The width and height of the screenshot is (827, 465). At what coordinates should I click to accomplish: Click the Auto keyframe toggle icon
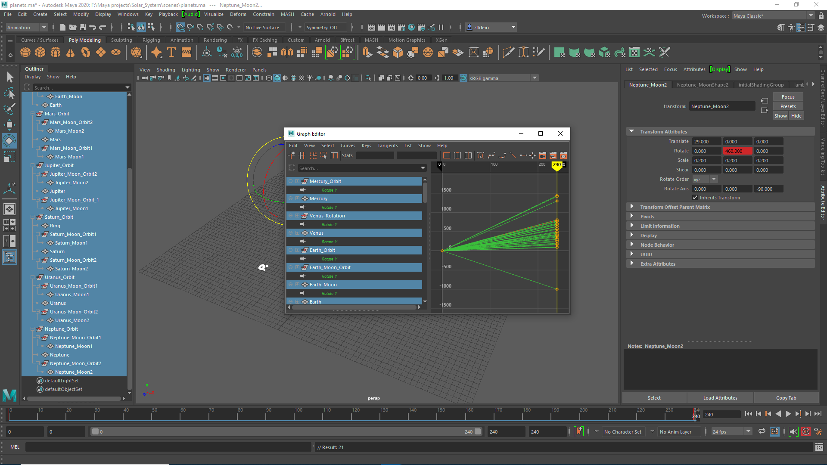(806, 432)
